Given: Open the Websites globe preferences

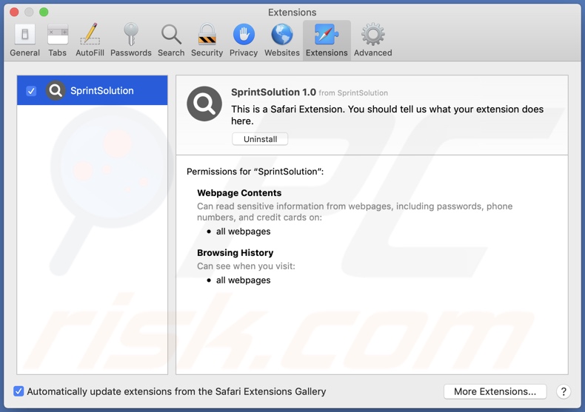Looking at the screenshot, I should pyautogui.click(x=282, y=40).
